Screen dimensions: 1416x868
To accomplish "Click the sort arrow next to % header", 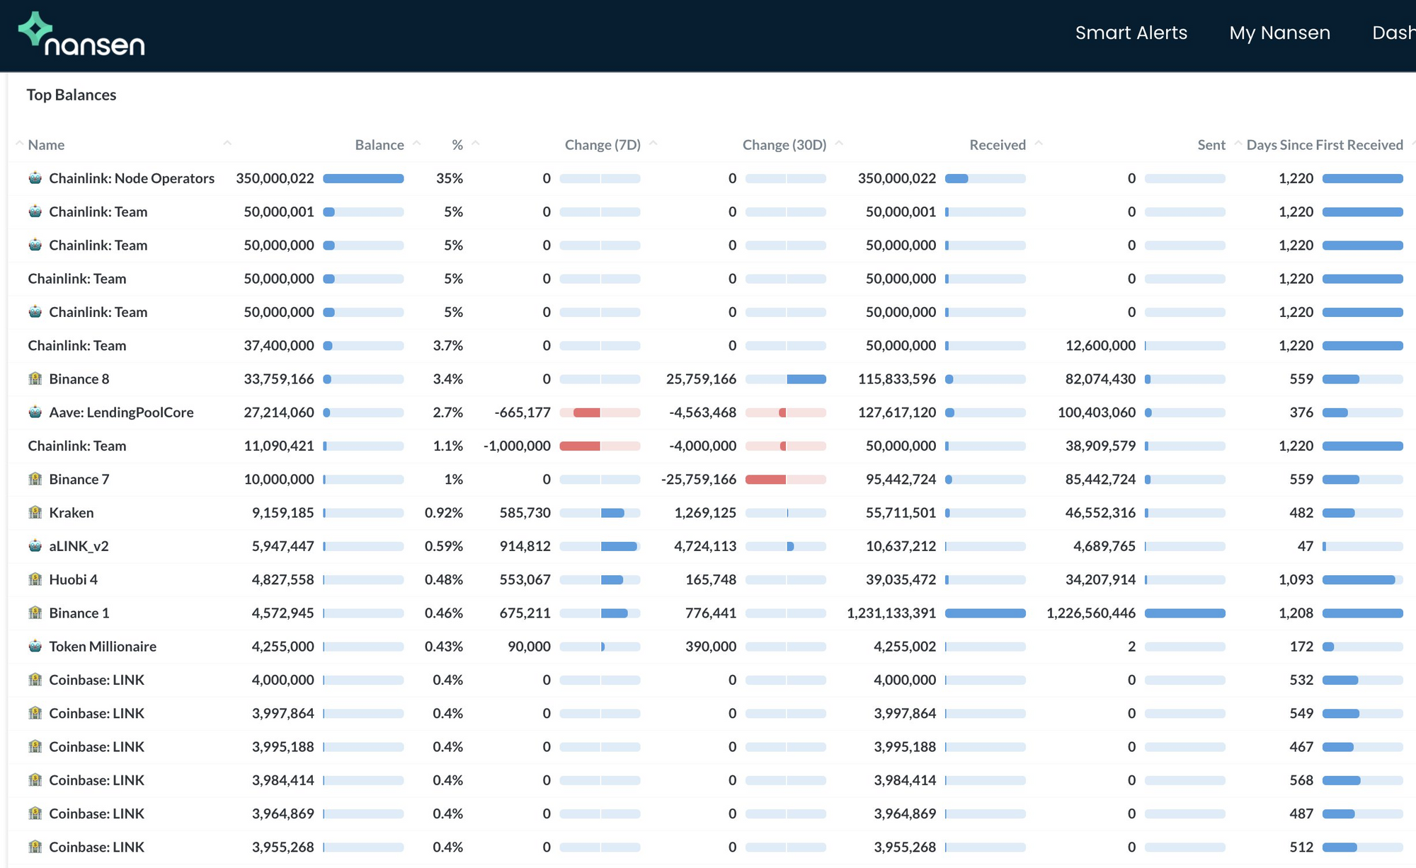I will (x=476, y=143).
